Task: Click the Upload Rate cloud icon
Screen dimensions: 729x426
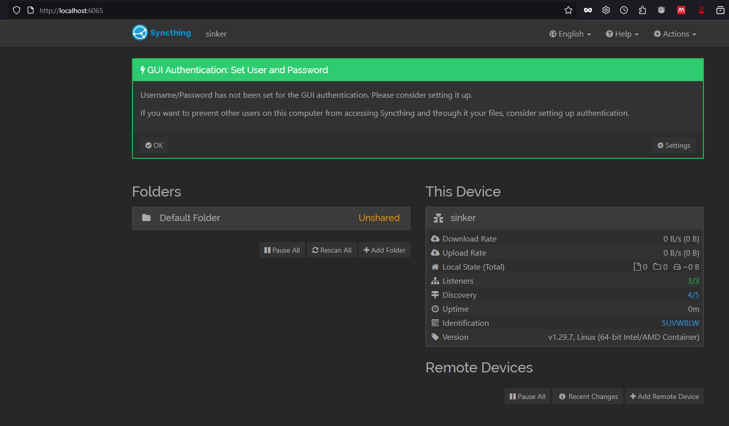Action: (435, 253)
